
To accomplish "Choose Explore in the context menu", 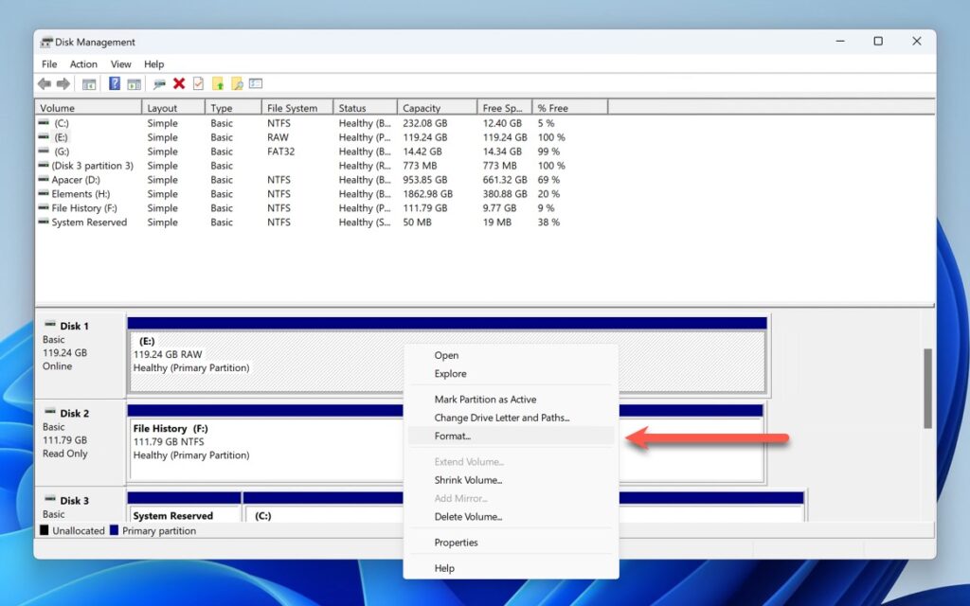I will coord(450,373).
